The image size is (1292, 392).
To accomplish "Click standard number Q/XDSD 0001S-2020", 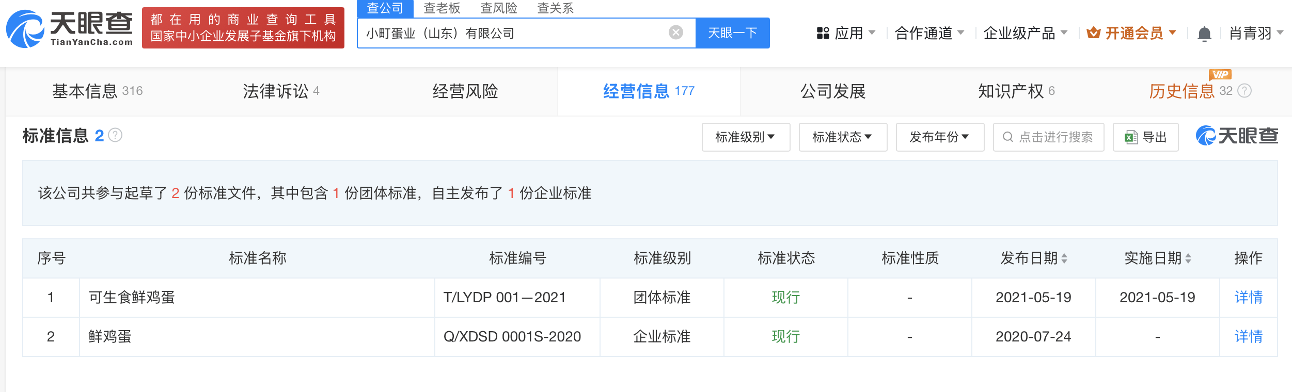I will [512, 337].
